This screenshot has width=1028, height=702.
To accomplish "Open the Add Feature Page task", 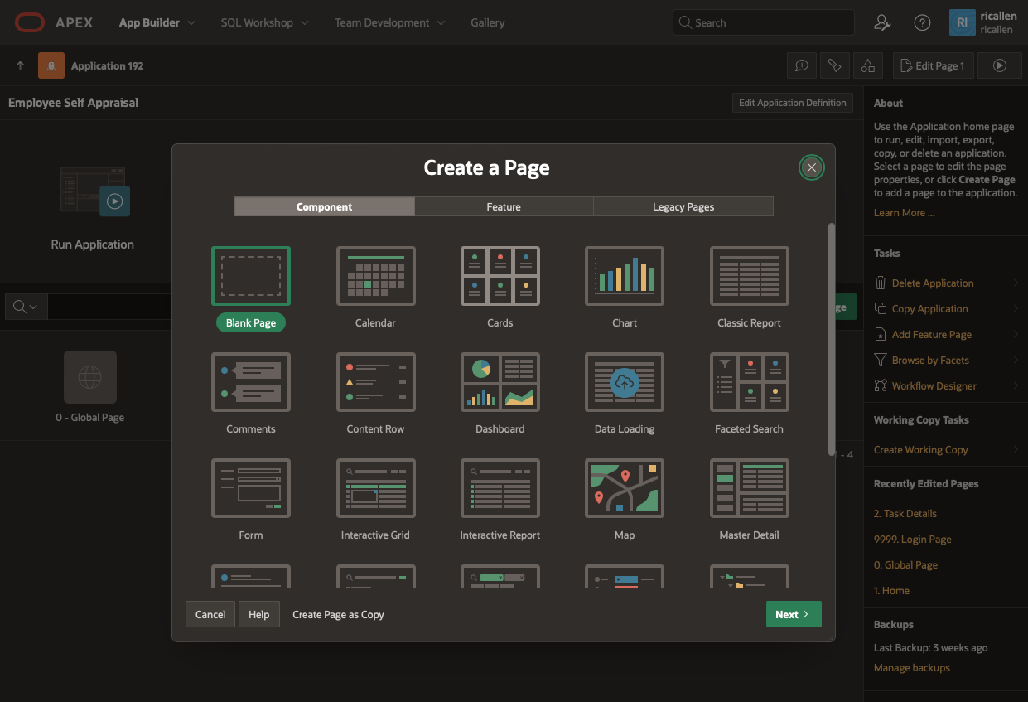I will point(932,334).
